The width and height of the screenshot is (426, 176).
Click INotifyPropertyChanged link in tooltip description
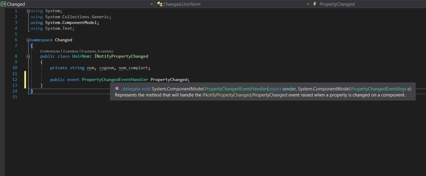[x=227, y=95]
